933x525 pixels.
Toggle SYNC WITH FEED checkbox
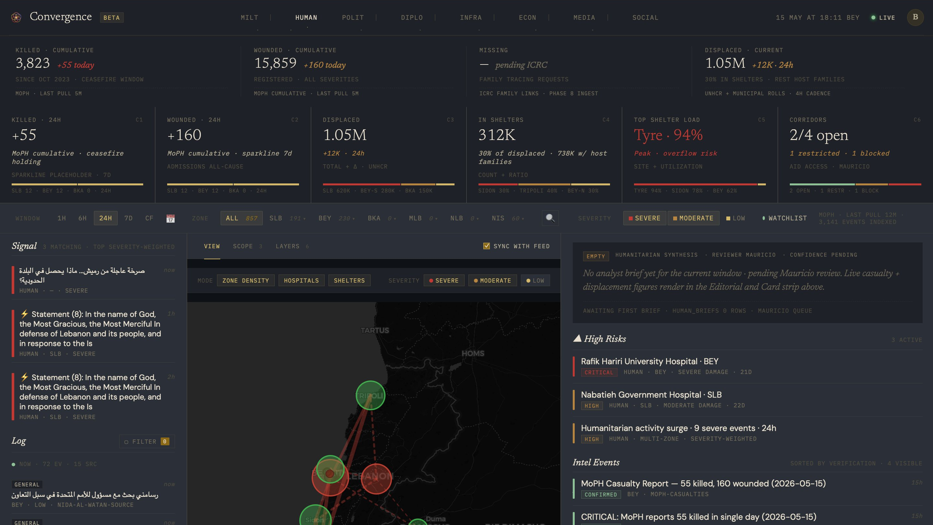click(x=486, y=246)
